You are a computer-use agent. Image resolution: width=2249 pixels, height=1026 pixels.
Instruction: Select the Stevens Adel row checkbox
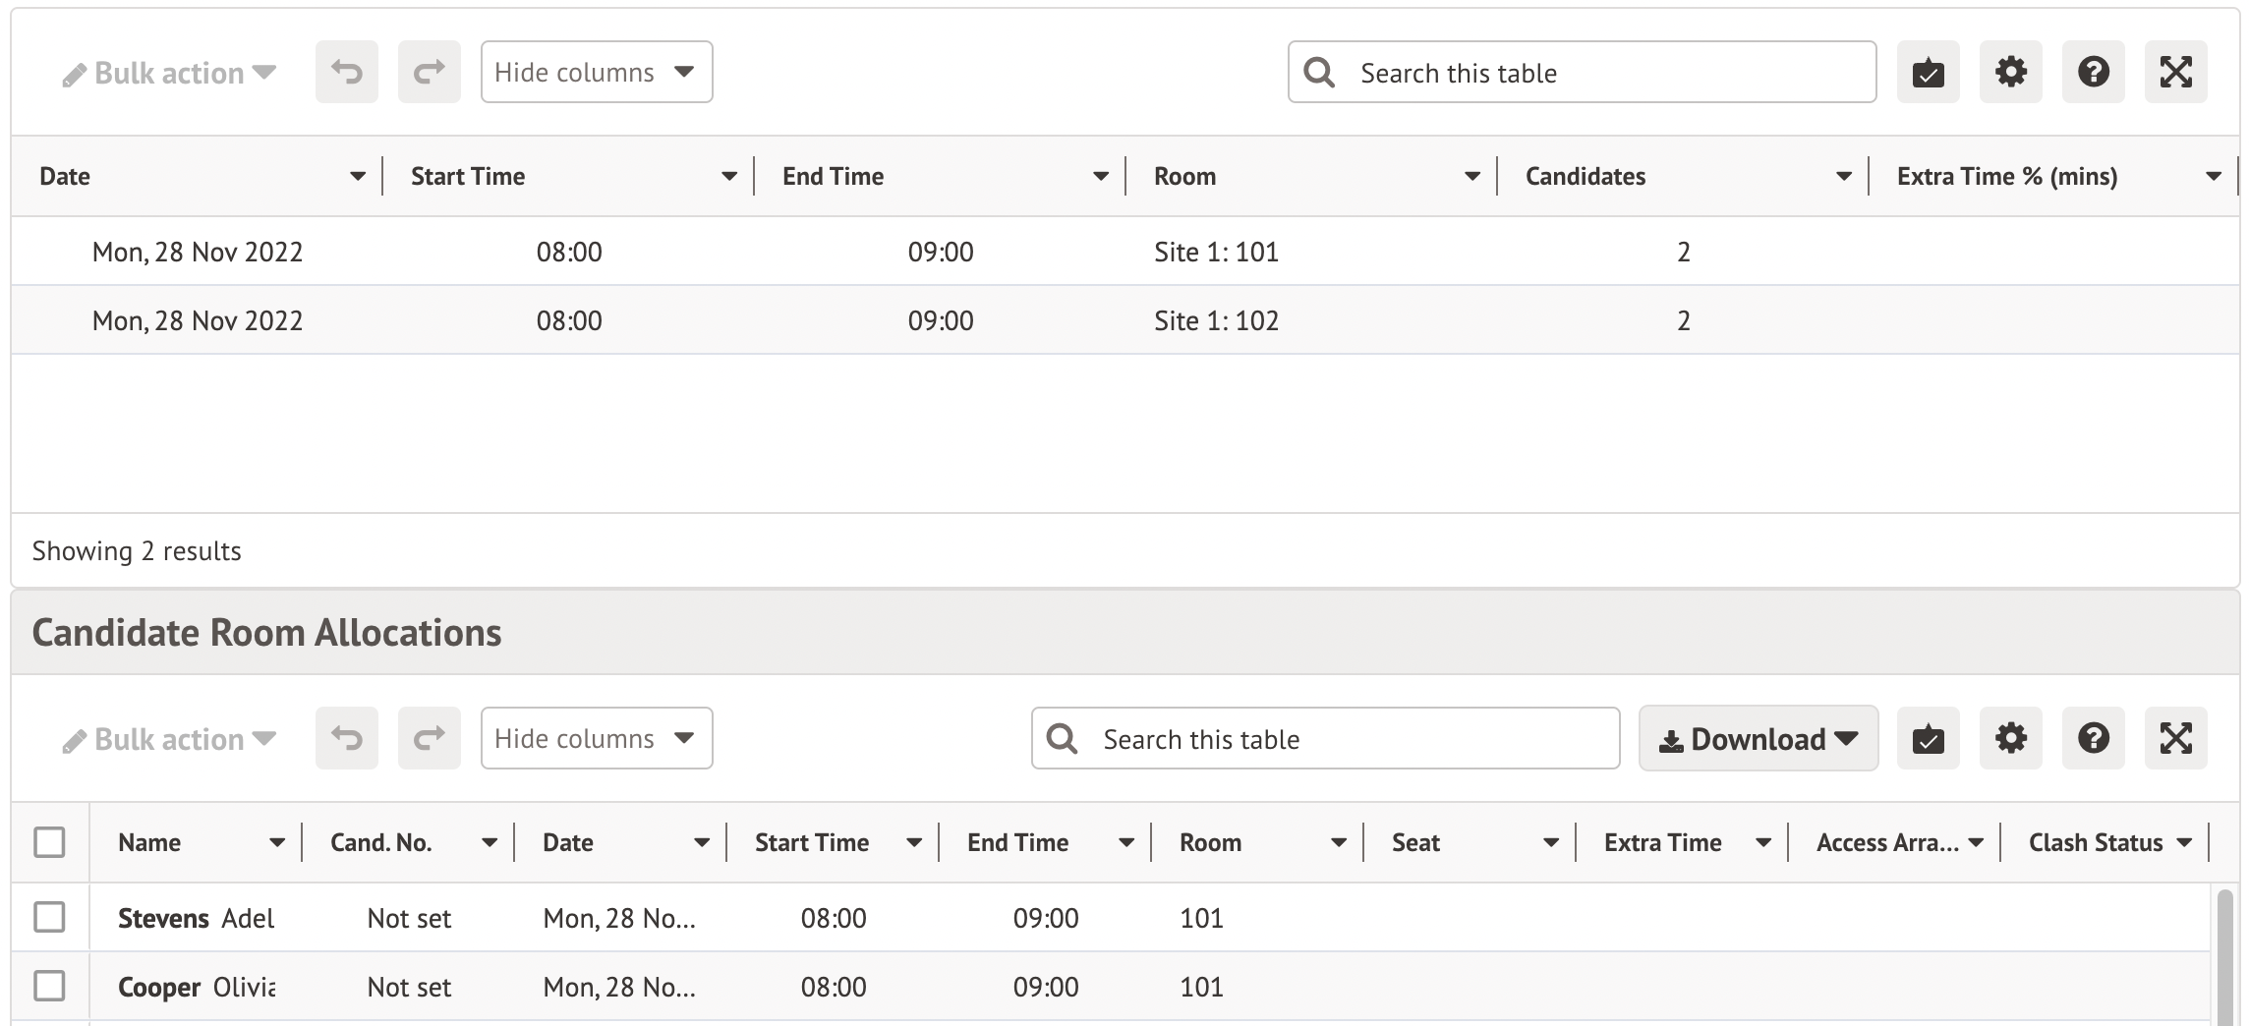coord(49,917)
